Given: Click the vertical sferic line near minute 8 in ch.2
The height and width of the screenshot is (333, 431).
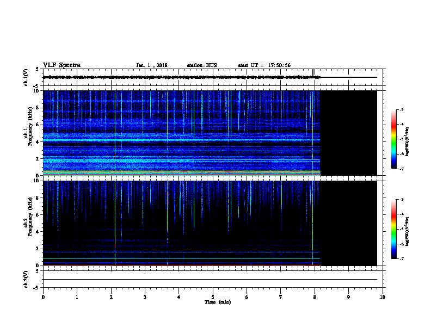Looking at the screenshot, I should point(312,223).
